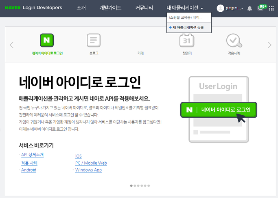
Task: Click the NAVER Login Developers logo
Action: point(33,8)
